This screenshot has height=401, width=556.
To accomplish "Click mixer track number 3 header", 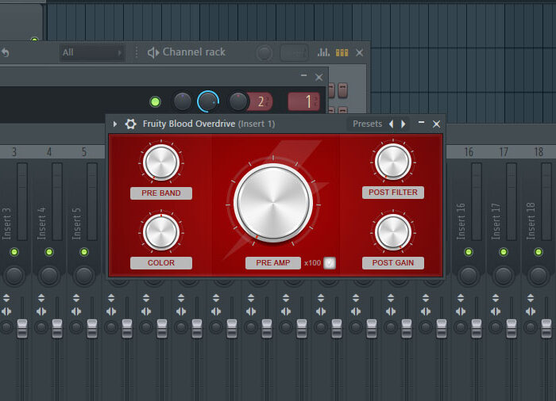I will pos(14,152).
